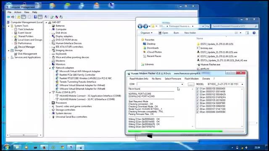Open Action menu in Computer Management

pos(18,12)
